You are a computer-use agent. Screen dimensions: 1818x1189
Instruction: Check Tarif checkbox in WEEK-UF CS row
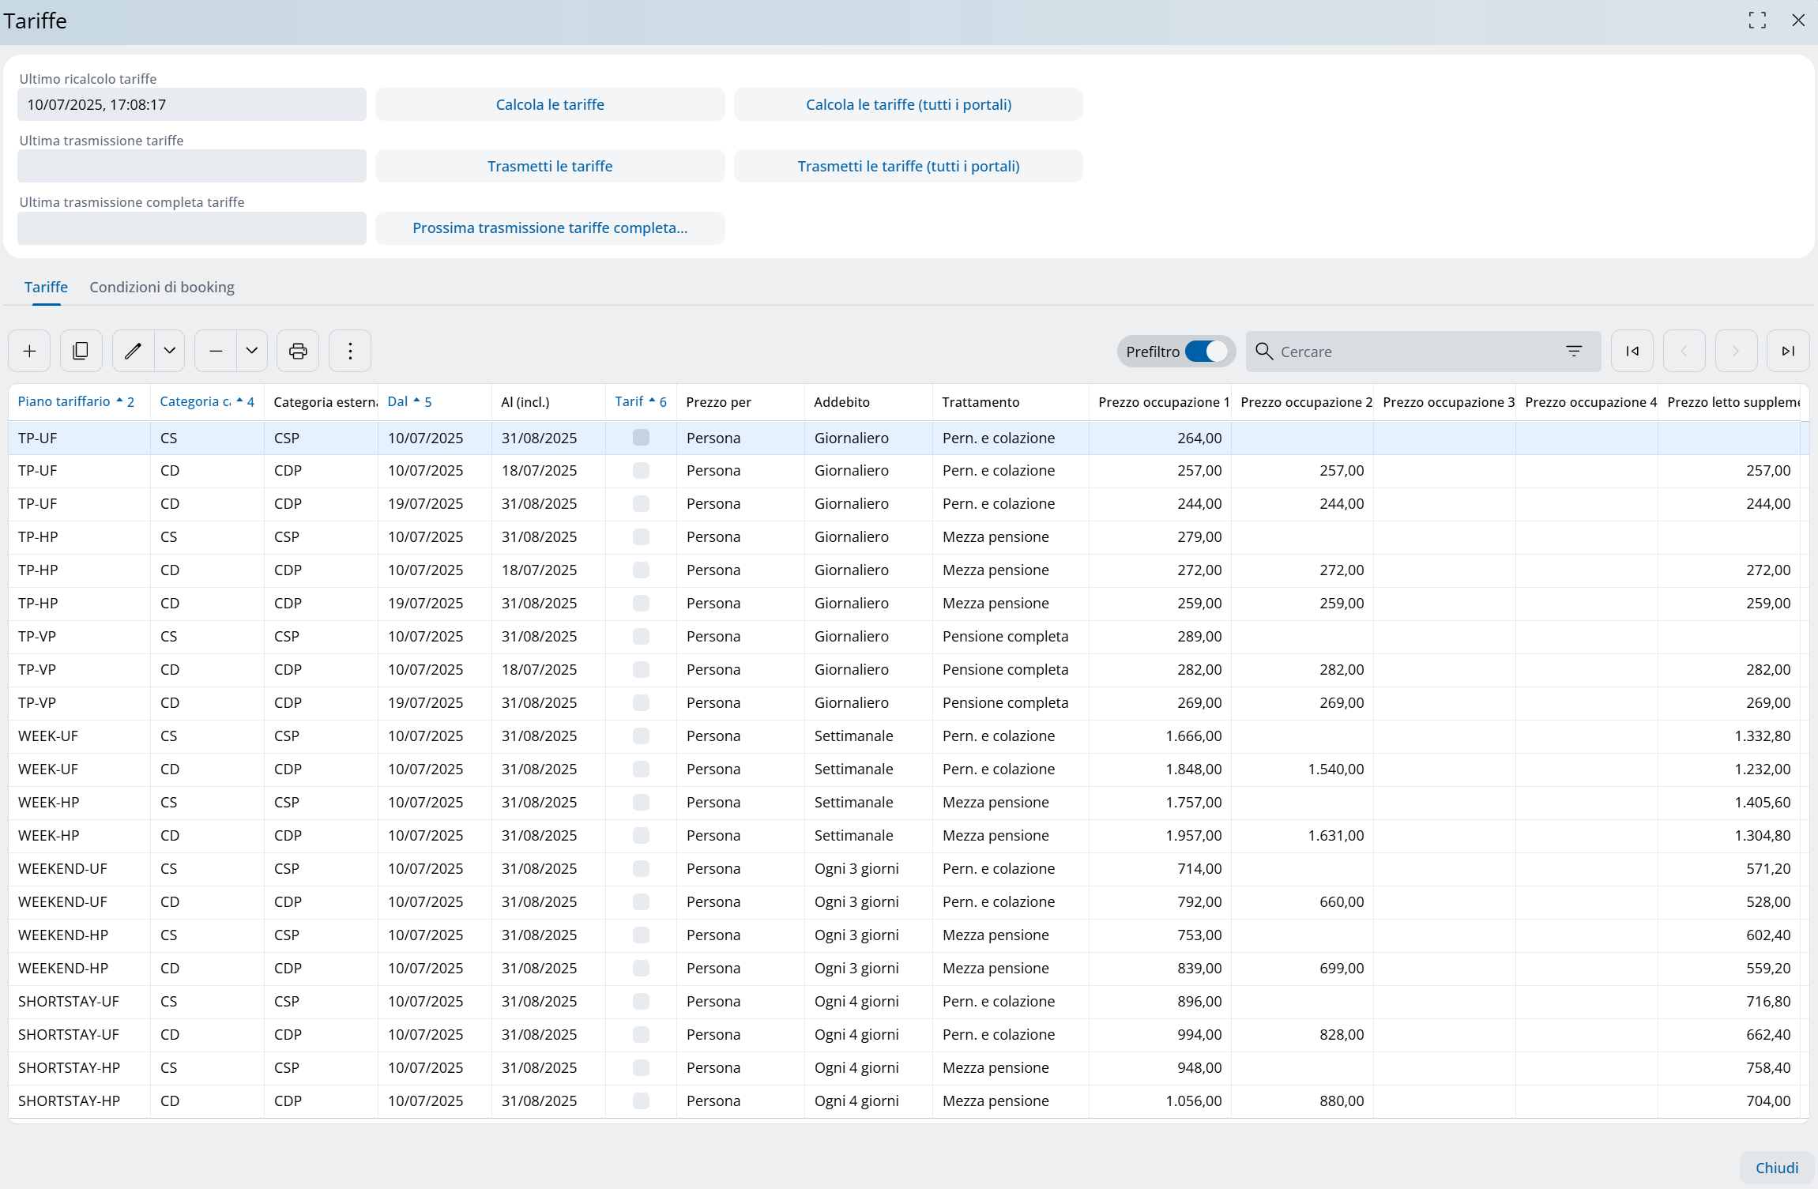pos(641,736)
